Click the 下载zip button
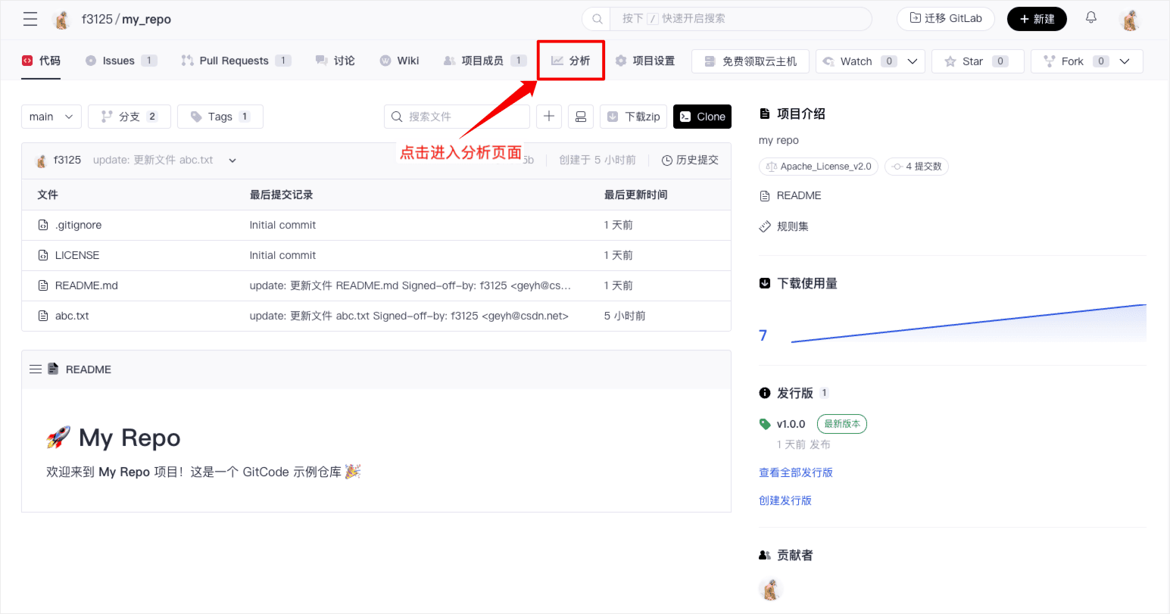Screen dimensions: 1170x614 pos(635,117)
